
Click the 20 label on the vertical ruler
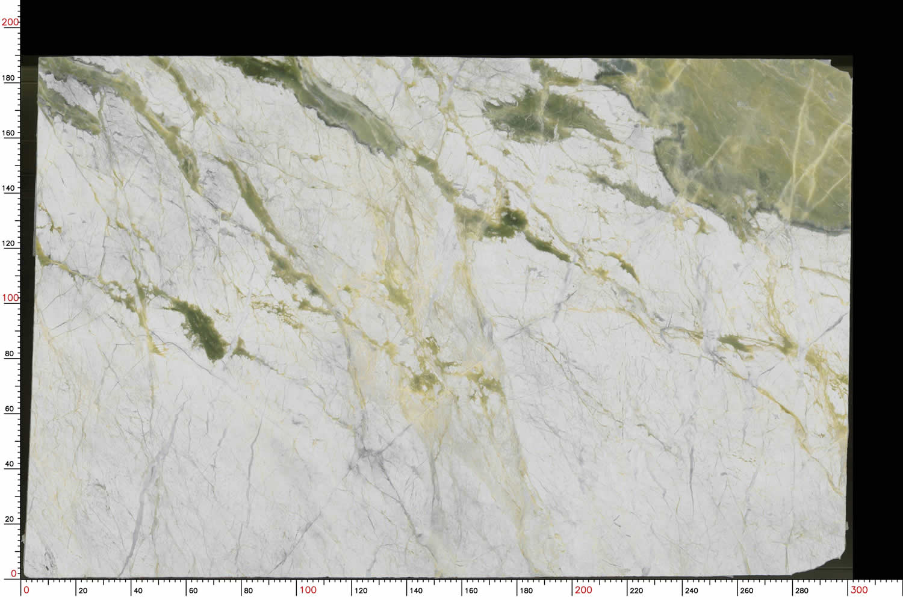(9, 519)
